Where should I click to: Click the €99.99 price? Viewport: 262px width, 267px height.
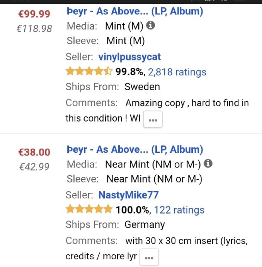[x=34, y=14]
